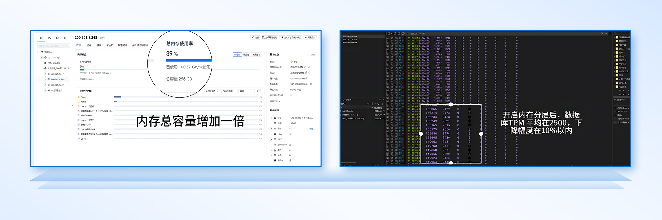Select session 200.201.8.248 in terminal session list
This screenshot has height=220, width=662.
pyautogui.click(x=350, y=40)
